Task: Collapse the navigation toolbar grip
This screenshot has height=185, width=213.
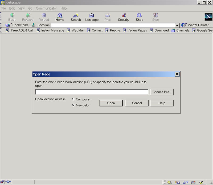Action: point(1,17)
